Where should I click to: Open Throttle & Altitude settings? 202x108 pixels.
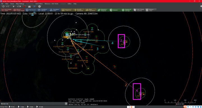click(x=43, y=10)
